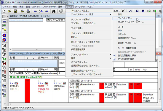
Task: Click the green-arrow form icon in sidebar
Action: (x=4, y=25)
